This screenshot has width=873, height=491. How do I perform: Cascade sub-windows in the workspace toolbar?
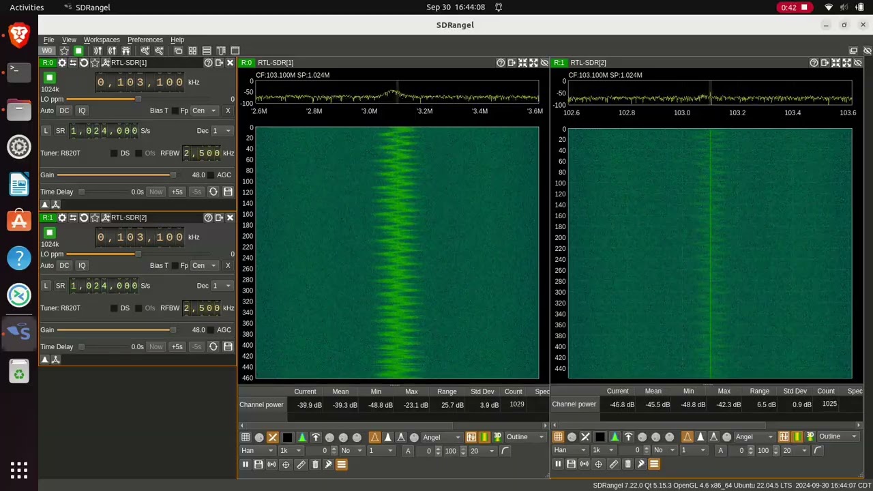click(x=178, y=50)
